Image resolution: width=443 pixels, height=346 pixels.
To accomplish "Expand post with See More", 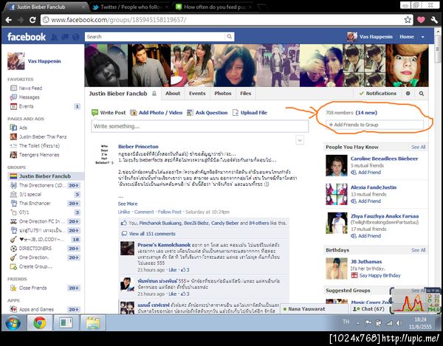I will point(128,204).
